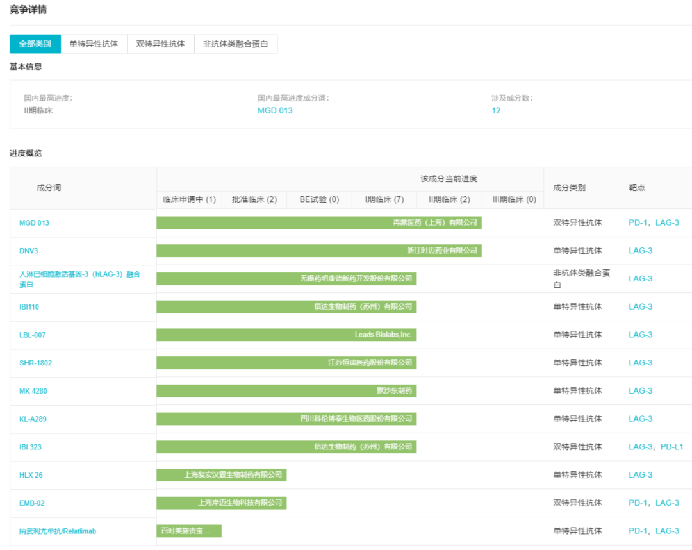Click the 上海复宏汉霖生物制药有限公司 bar
This screenshot has width=692, height=550.
222,475
